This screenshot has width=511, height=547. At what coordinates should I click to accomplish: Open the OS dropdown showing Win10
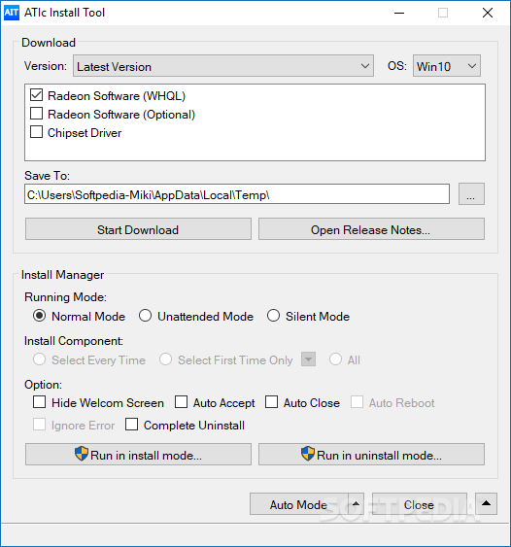pos(447,66)
